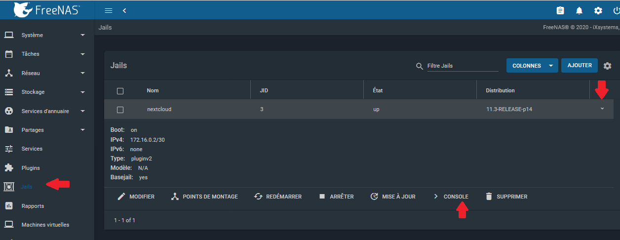Image resolution: width=620 pixels, height=240 pixels.
Task: Open the jails table settings gear
Action: [607, 66]
